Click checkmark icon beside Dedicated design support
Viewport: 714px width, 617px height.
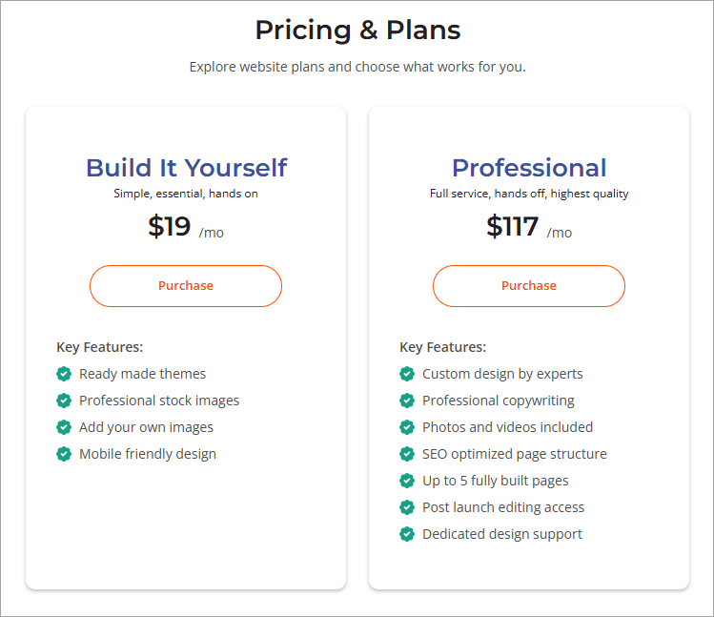[x=407, y=534]
